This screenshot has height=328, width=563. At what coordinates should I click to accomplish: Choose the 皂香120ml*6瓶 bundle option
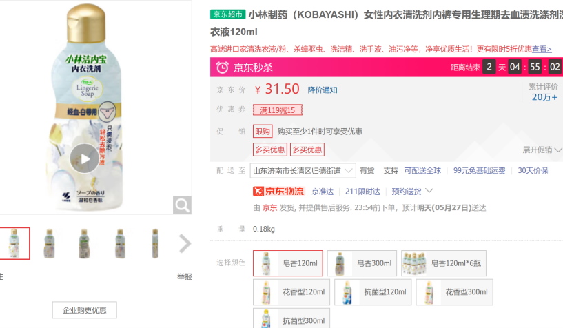(444, 263)
